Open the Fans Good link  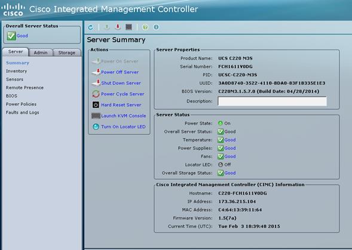(230, 156)
